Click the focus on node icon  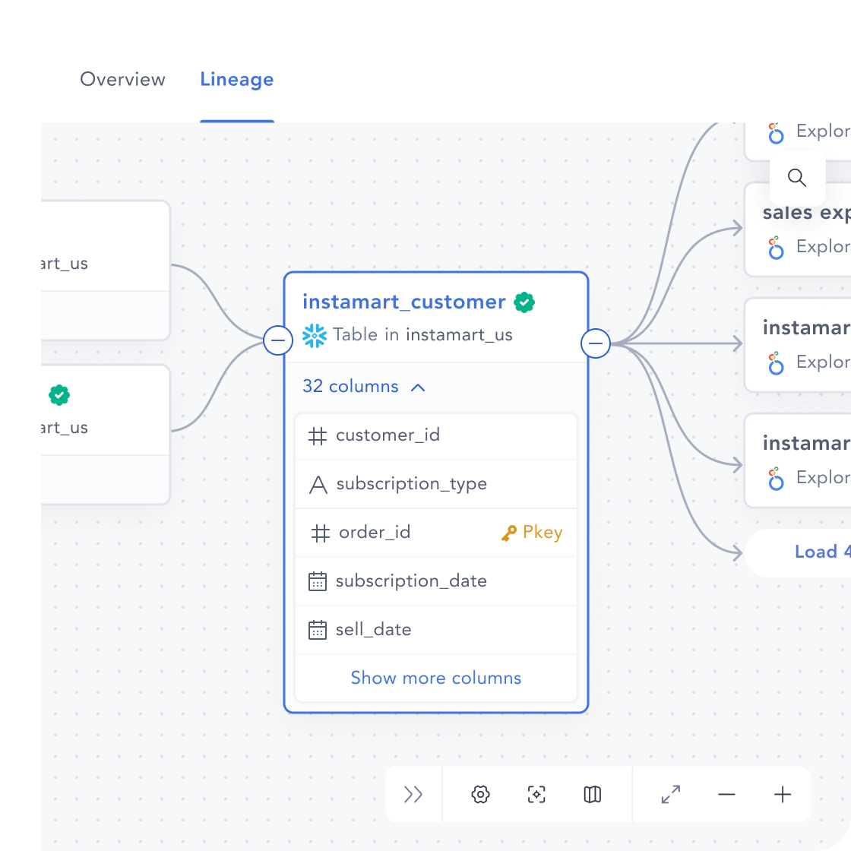tap(536, 795)
